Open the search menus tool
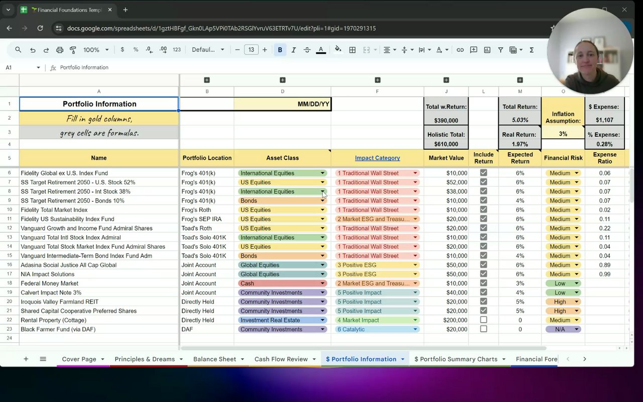The image size is (643, 402). coord(18,50)
